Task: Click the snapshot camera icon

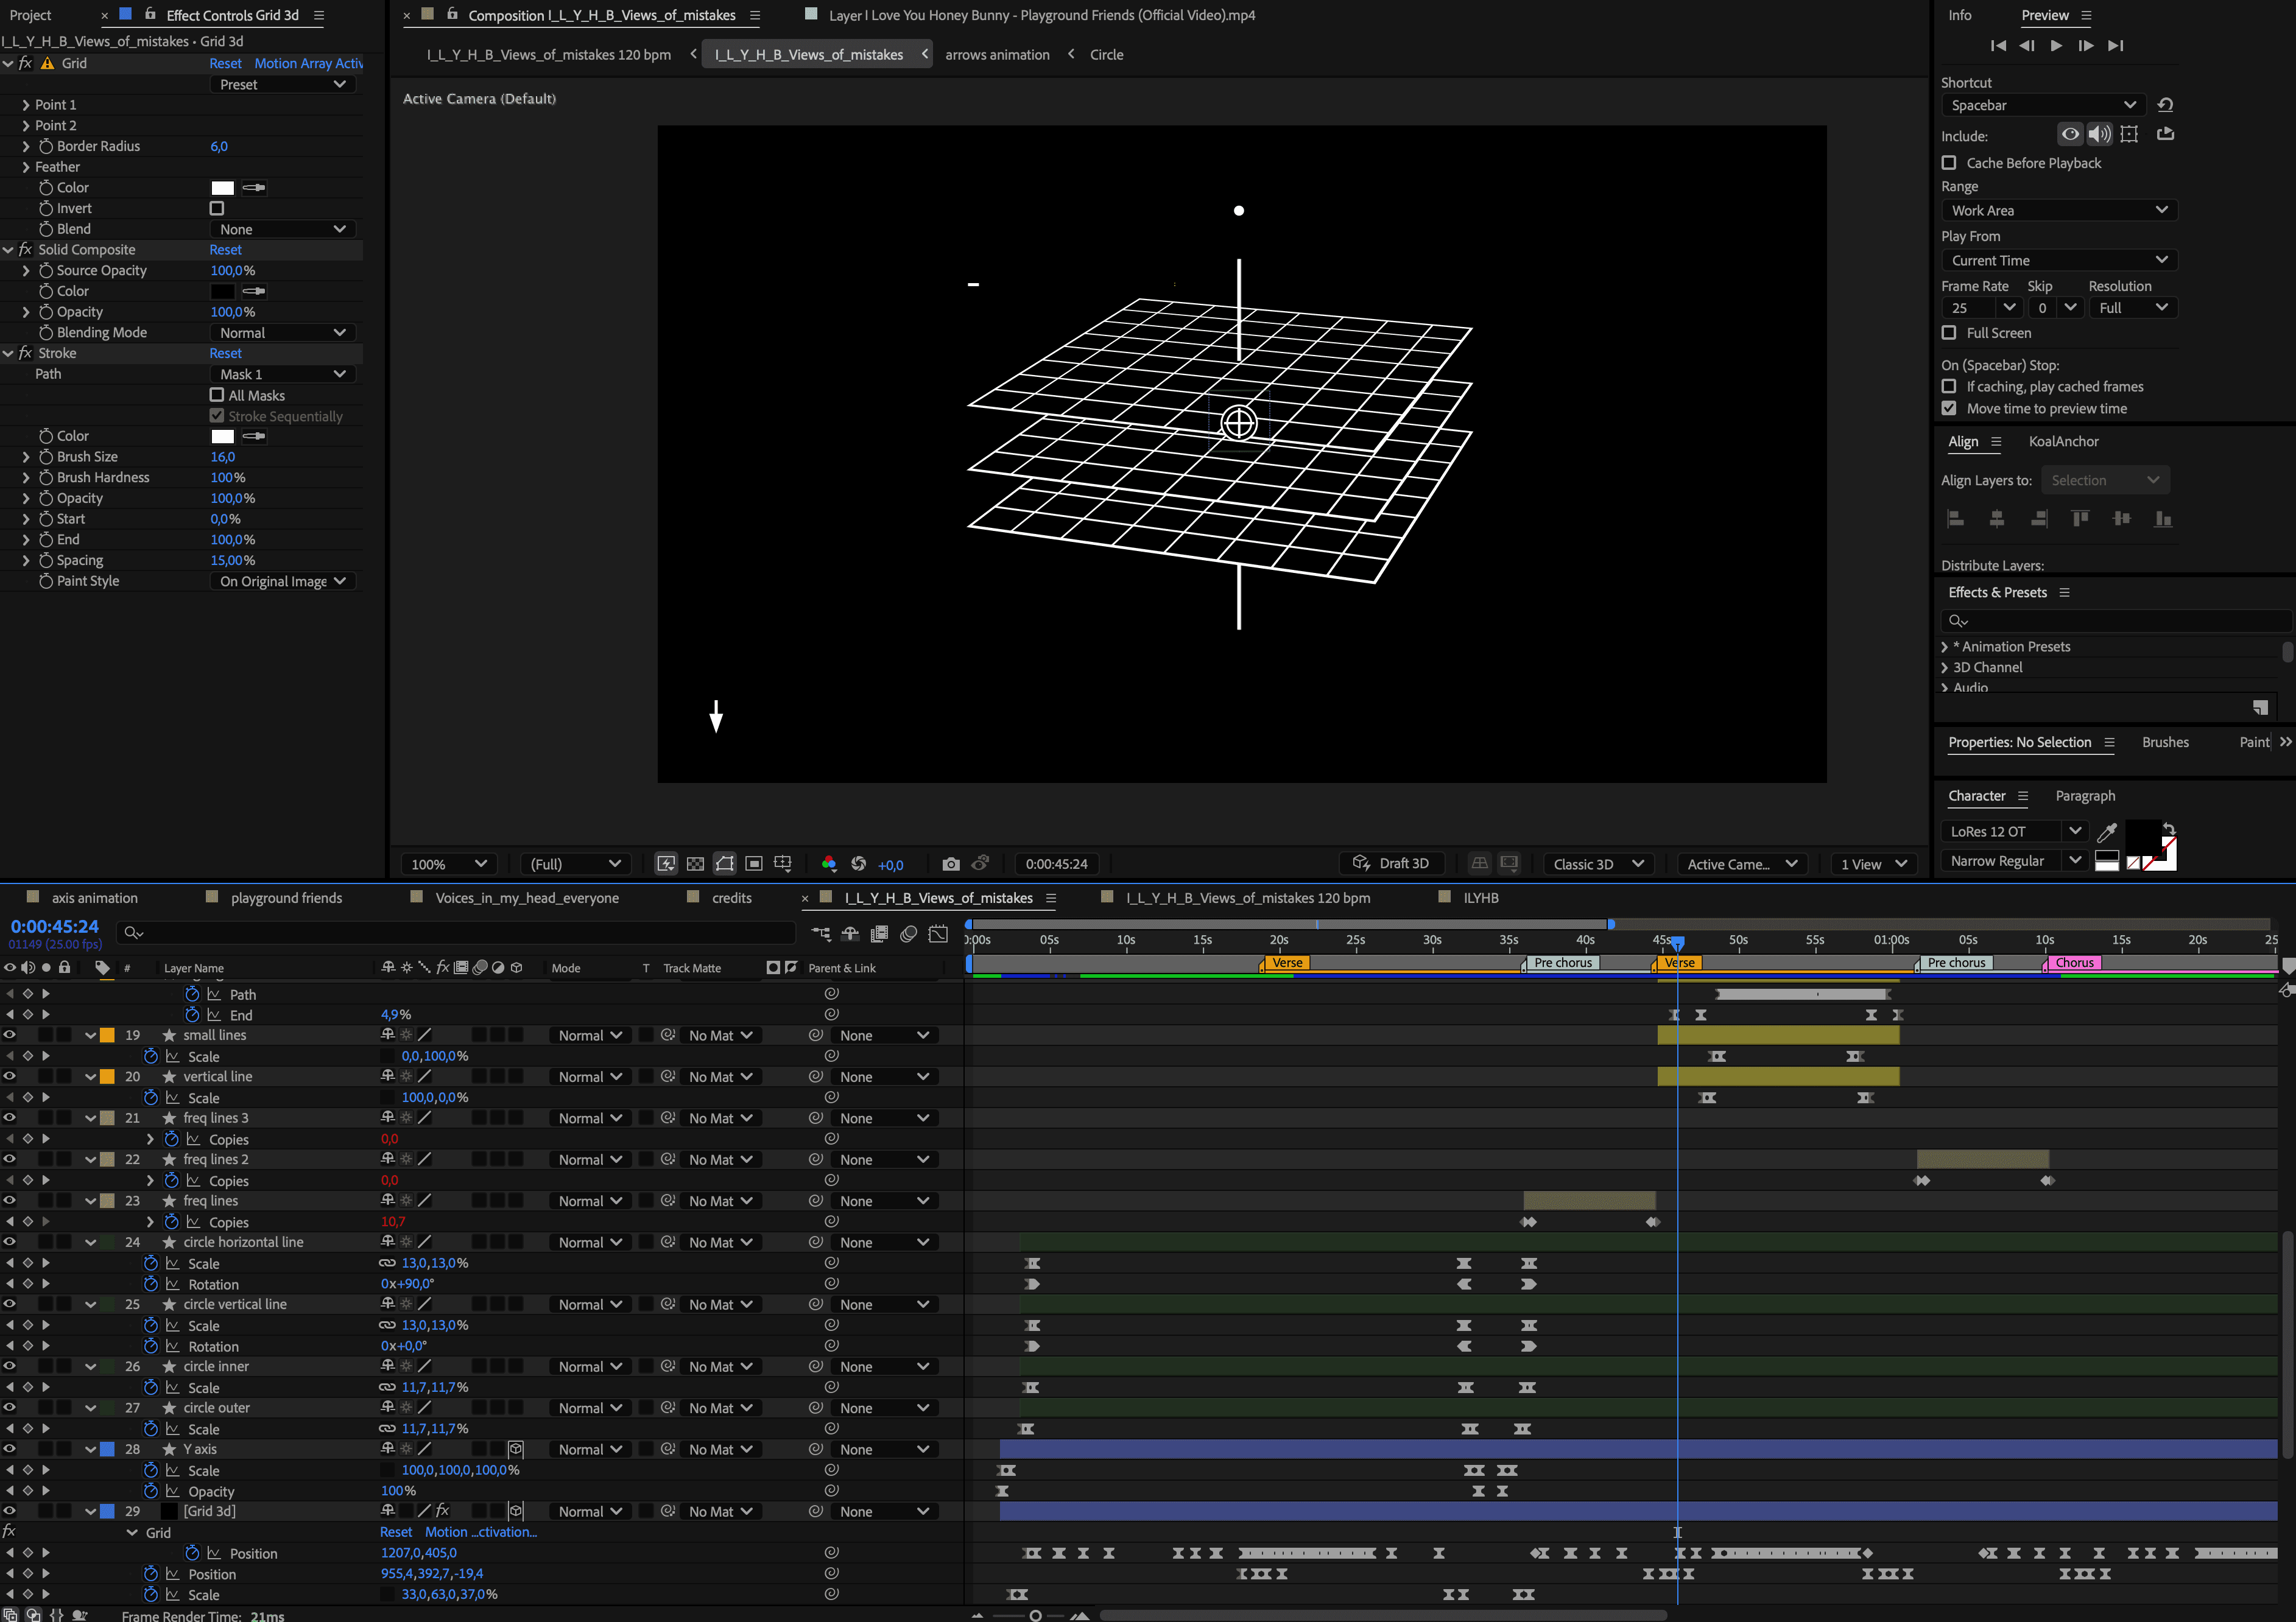Action: pos(950,864)
